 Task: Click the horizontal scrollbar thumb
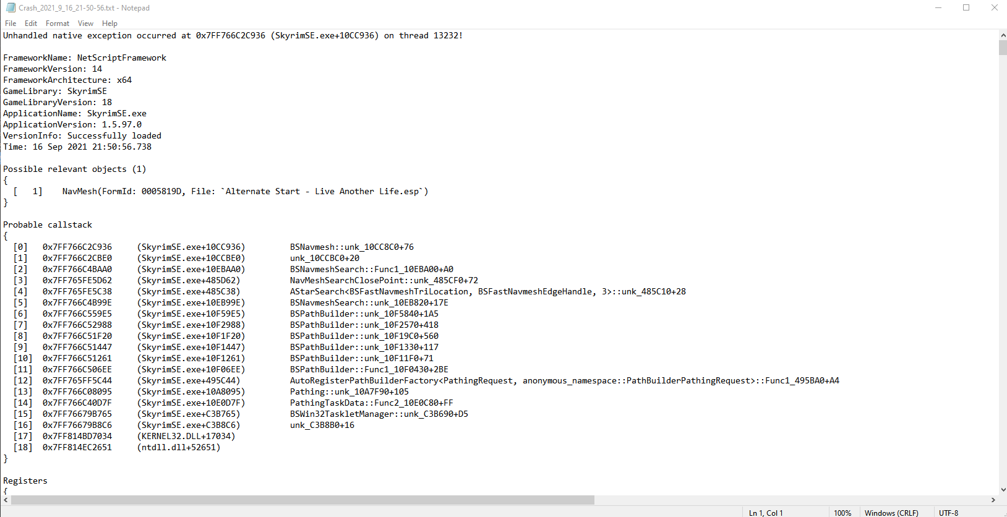point(302,500)
